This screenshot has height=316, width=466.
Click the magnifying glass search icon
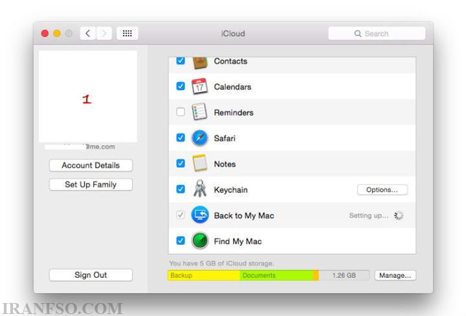point(358,34)
